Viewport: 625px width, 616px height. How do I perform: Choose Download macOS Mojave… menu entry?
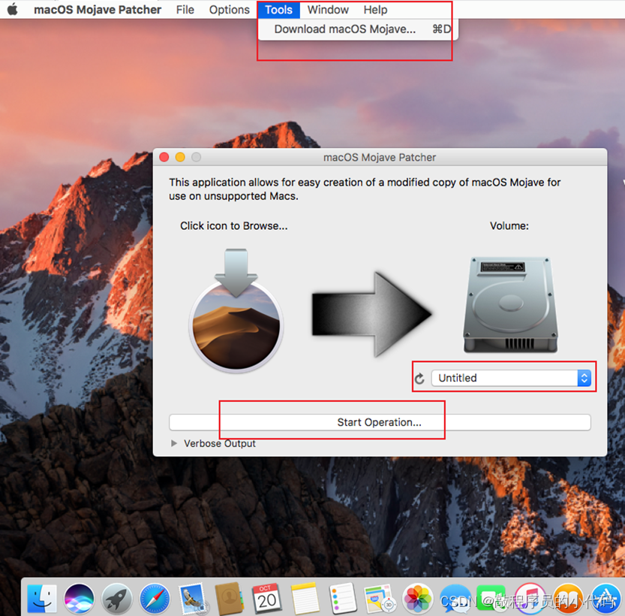click(x=358, y=29)
